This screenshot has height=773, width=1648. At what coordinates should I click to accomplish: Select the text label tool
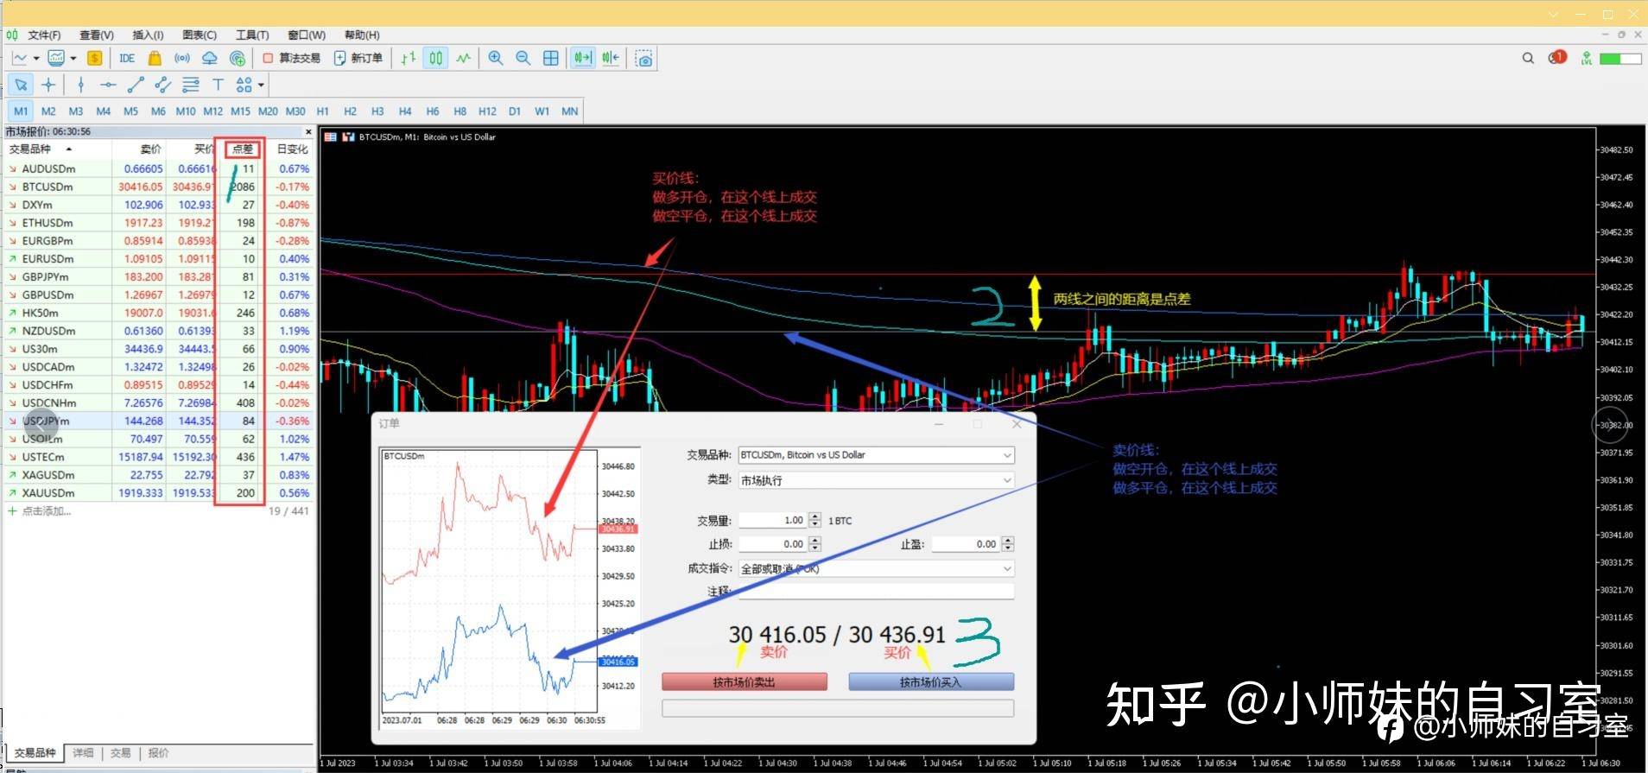coord(218,85)
